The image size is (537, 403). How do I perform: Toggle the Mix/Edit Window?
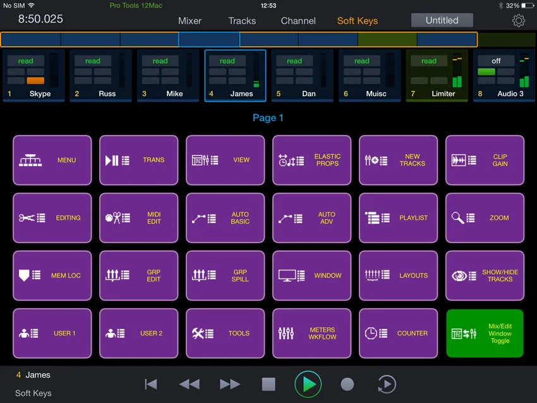coord(485,333)
